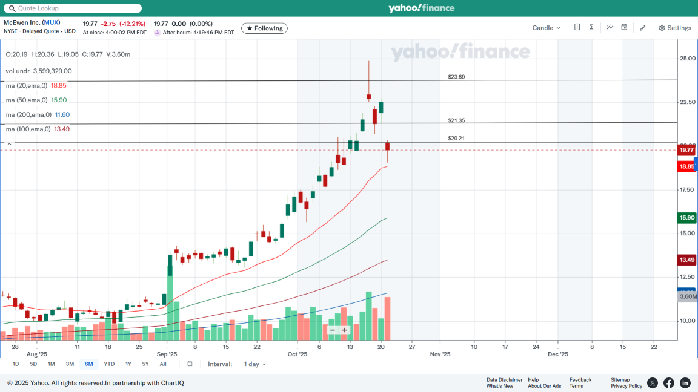The image size is (698, 392).
Task: Open Yahoo Finance Facebook page
Action: click(669, 383)
